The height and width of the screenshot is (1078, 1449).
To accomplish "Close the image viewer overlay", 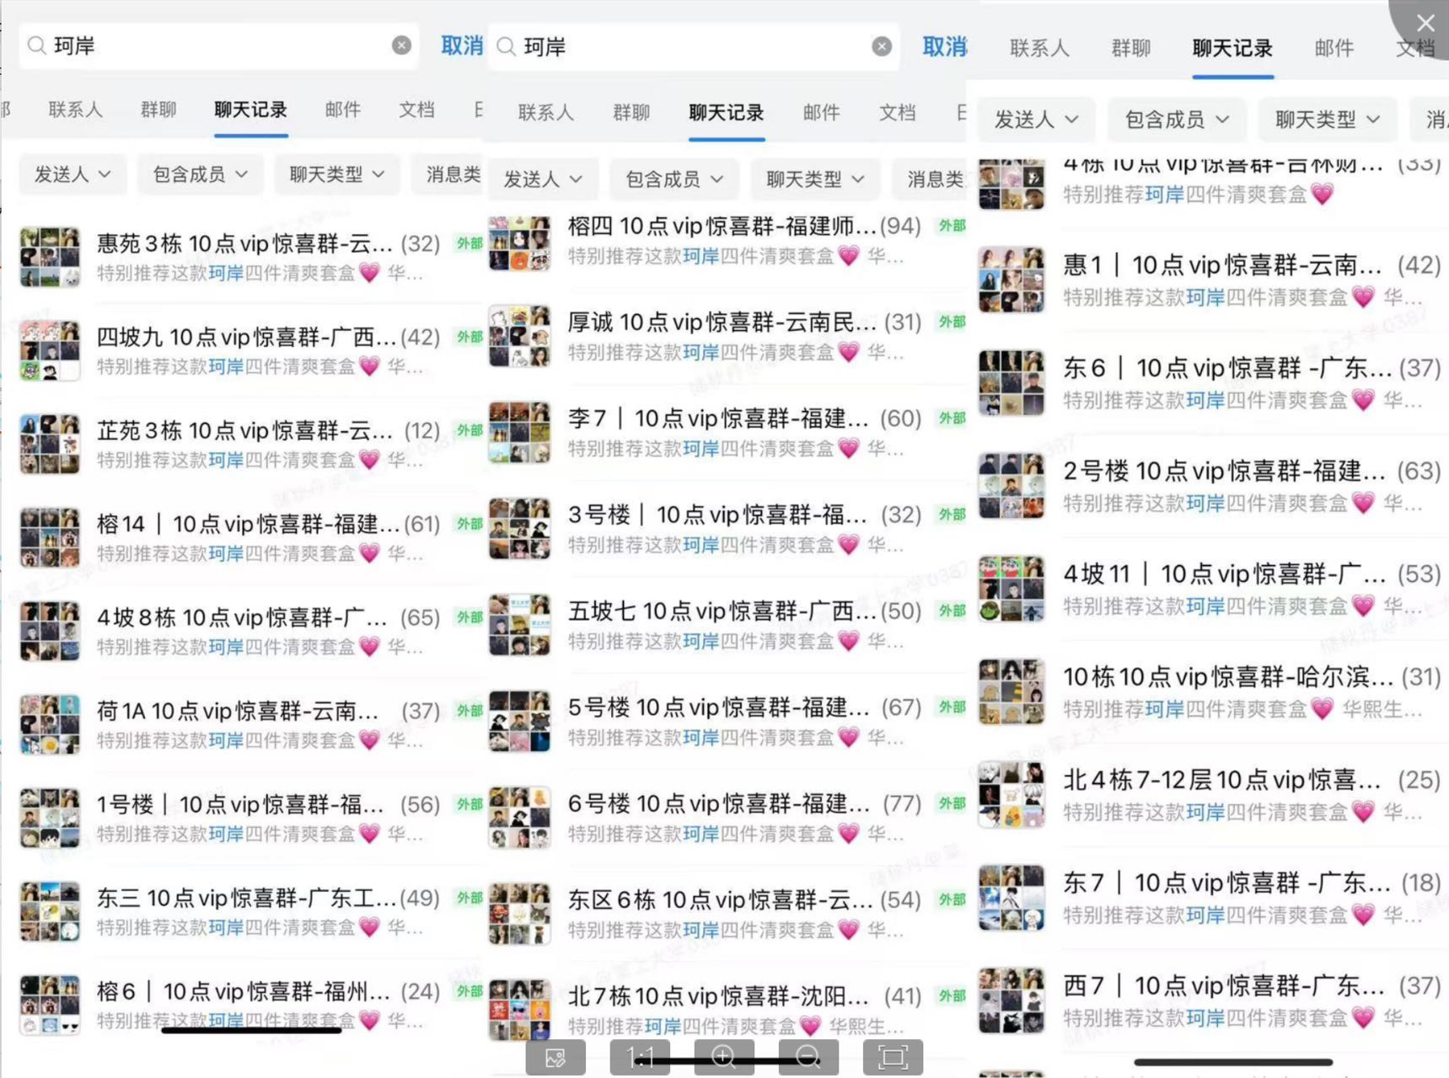I will 1425,23.
